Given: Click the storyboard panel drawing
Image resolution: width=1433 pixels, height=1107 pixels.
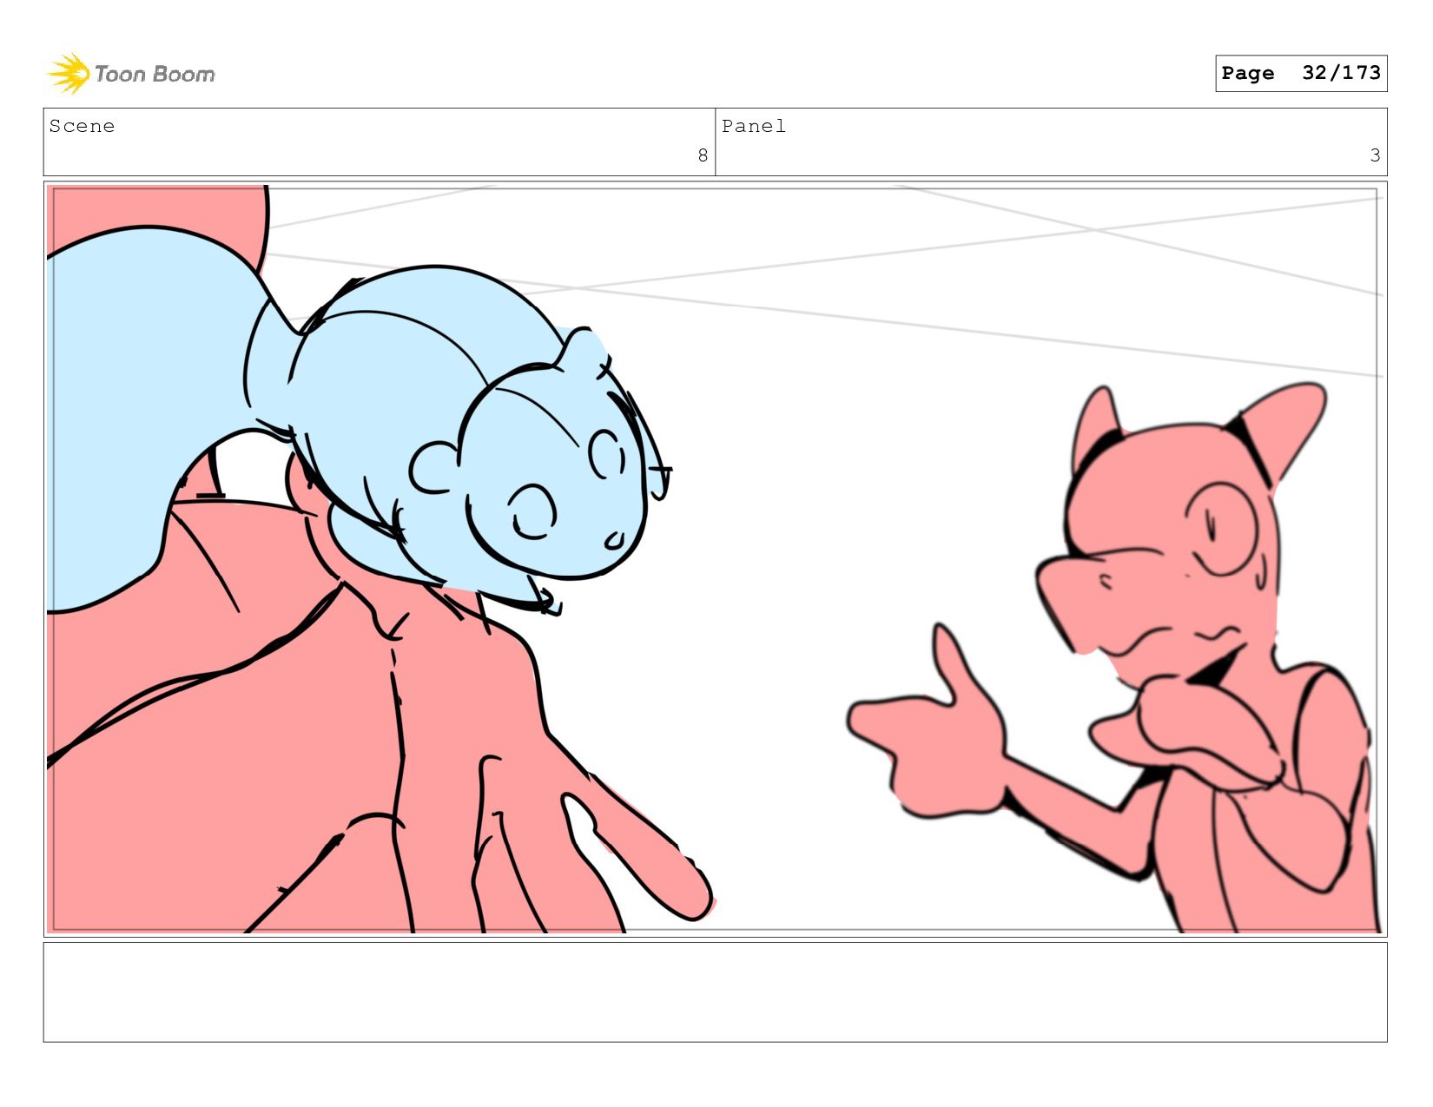Looking at the screenshot, I should 715,559.
